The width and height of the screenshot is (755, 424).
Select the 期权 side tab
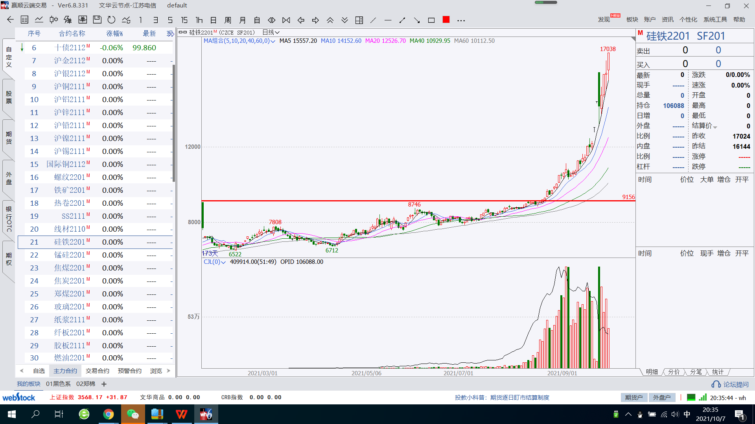coord(9,259)
